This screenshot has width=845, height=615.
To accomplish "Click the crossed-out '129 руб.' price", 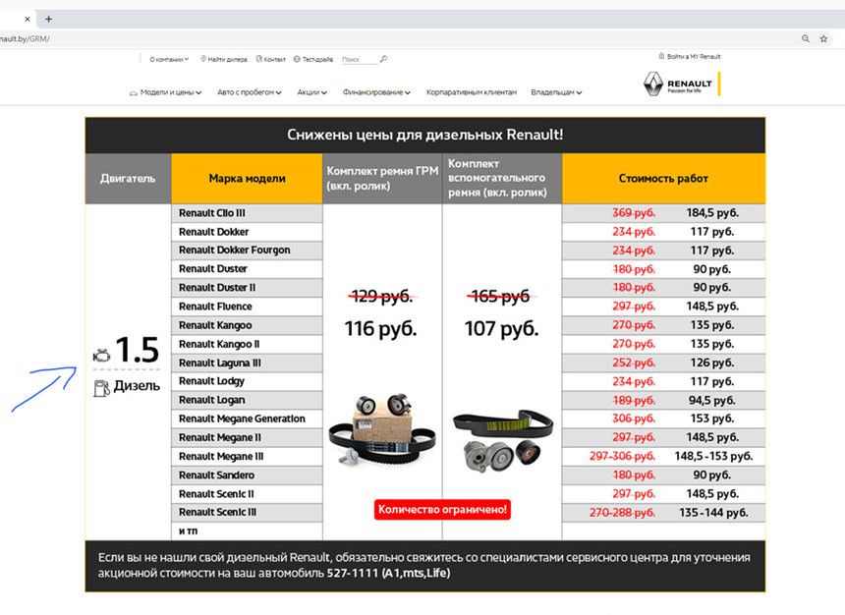I will (382, 296).
